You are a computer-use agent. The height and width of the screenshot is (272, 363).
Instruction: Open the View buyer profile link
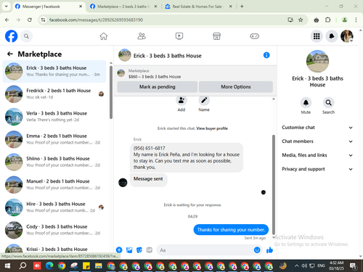pyautogui.click(x=212, y=128)
